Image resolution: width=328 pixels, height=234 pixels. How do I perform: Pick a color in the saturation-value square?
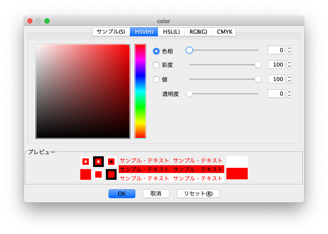pyautogui.click(x=83, y=91)
